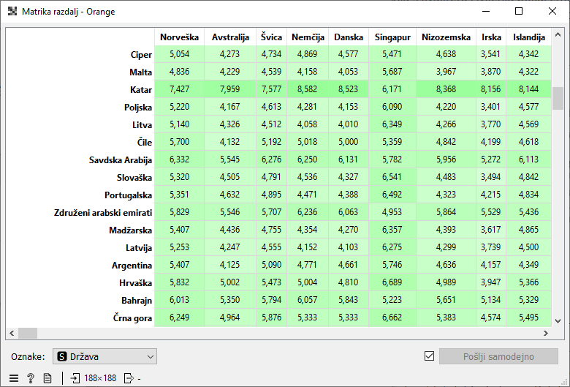Click the output data arrow icon
The height and width of the screenshot is (387, 570).
(x=129, y=378)
